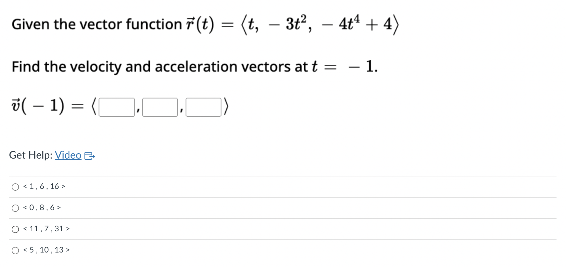Image resolution: width=566 pixels, height=267 pixels.
Task: Select the answer < 11 , 7 , 31 >
Action: [x=15, y=229]
